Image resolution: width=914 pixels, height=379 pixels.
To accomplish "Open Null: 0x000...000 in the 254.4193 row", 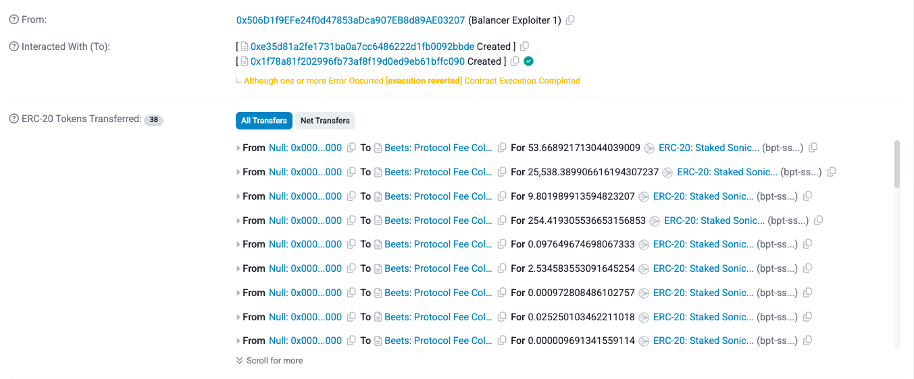I will pyautogui.click(x=305, y=221).
